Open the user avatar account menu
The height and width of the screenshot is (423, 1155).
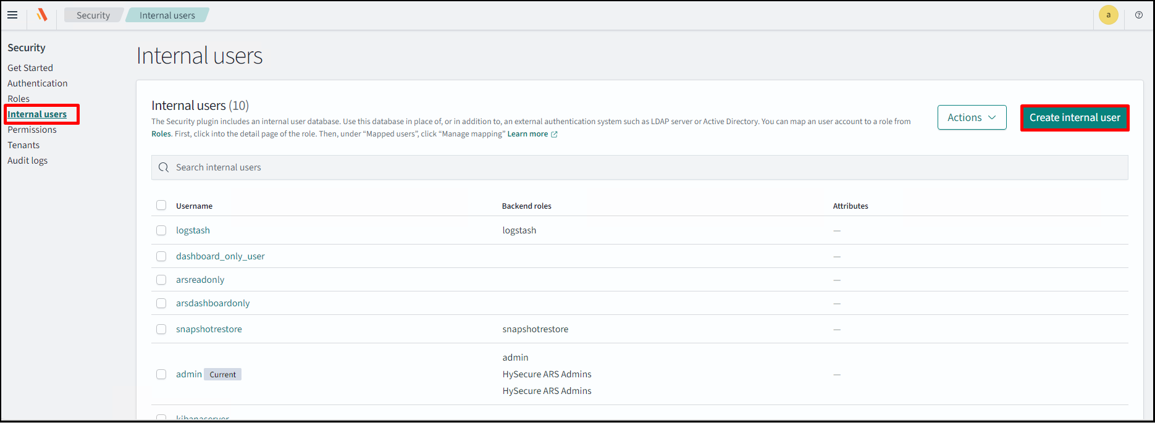[x=1108, y=15]
